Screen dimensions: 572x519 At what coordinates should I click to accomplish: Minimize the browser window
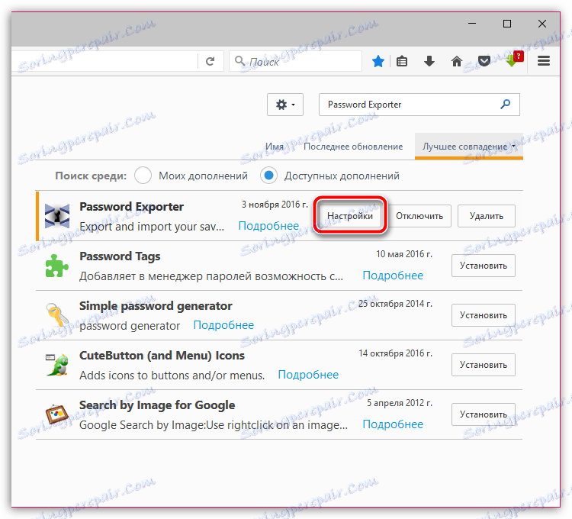(x=472, y=24)
